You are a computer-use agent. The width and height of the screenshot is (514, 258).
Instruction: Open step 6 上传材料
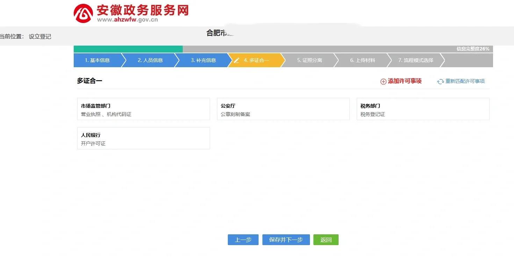tap(363, 60)
